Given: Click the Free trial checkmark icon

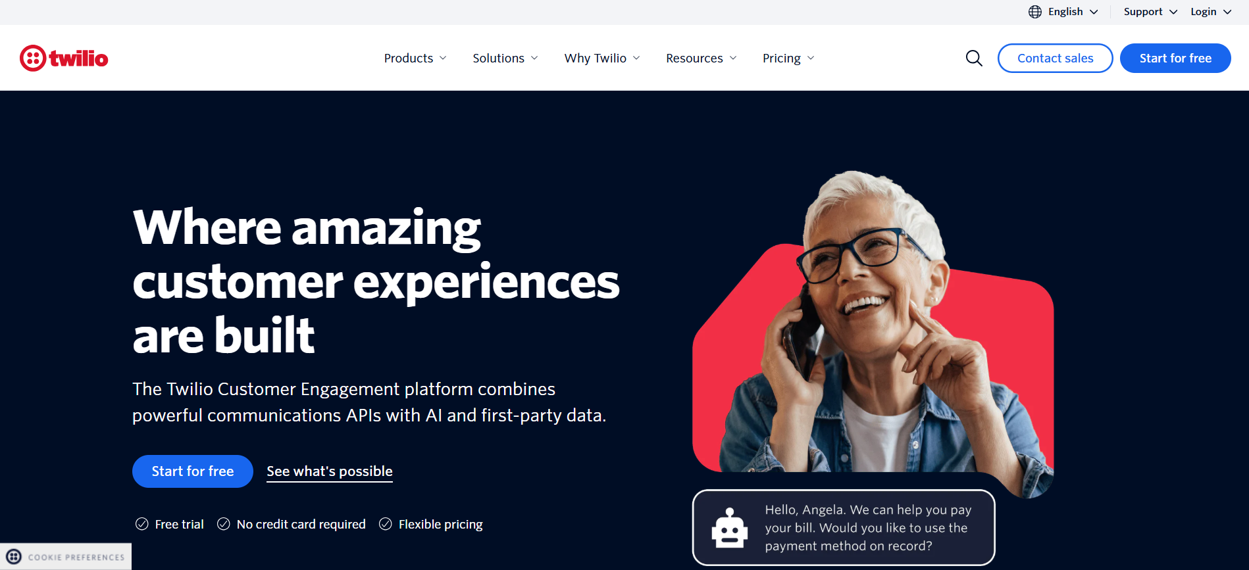Looking at the screenshot, I should (141, 524).
